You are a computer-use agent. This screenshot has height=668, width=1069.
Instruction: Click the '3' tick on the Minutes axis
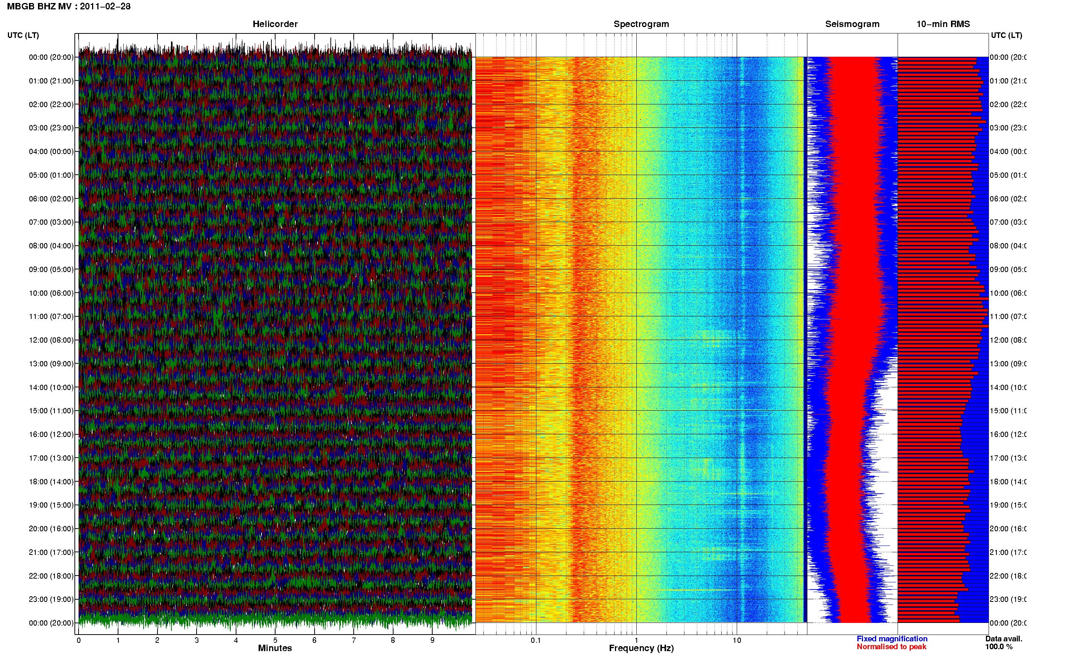tap(197, 640)
